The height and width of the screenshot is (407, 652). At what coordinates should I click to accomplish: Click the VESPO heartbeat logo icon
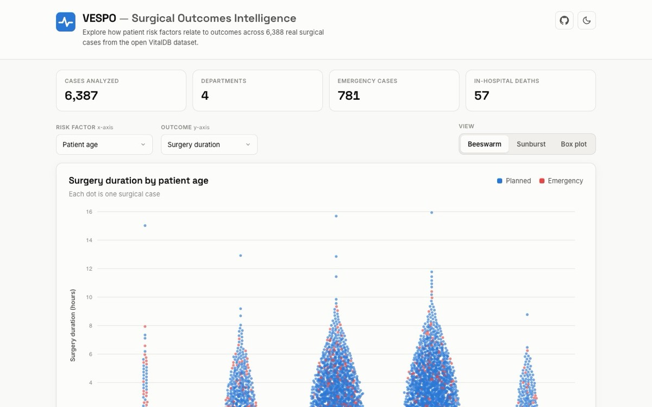point(66,22)
